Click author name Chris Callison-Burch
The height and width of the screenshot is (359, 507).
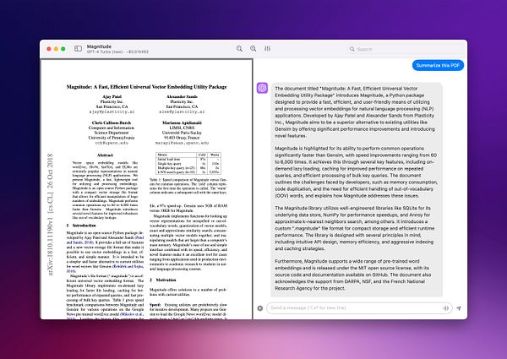(112, 122)
